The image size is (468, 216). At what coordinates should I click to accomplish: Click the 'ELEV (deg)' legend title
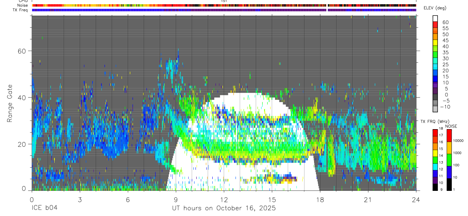(435, 8)
